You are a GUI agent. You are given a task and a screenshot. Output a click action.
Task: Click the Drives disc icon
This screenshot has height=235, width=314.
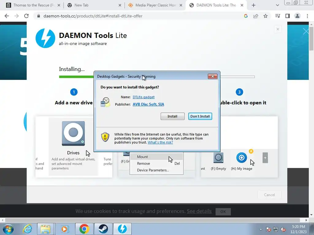pyautogui.click(x=73, y=133)
